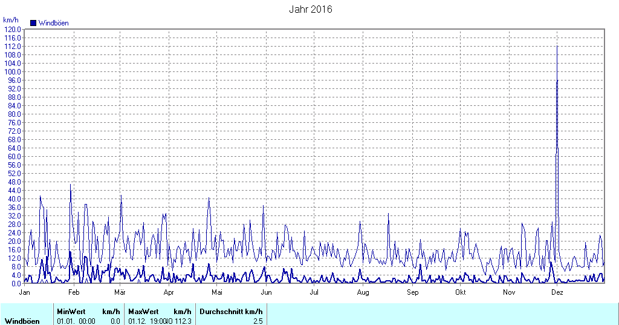Image resolution: width=619 pixels, height=325 pixels.
Task: Select the Mai month label on x-axis
Action: (217, 292)
